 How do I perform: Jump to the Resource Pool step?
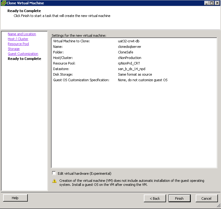18,44
